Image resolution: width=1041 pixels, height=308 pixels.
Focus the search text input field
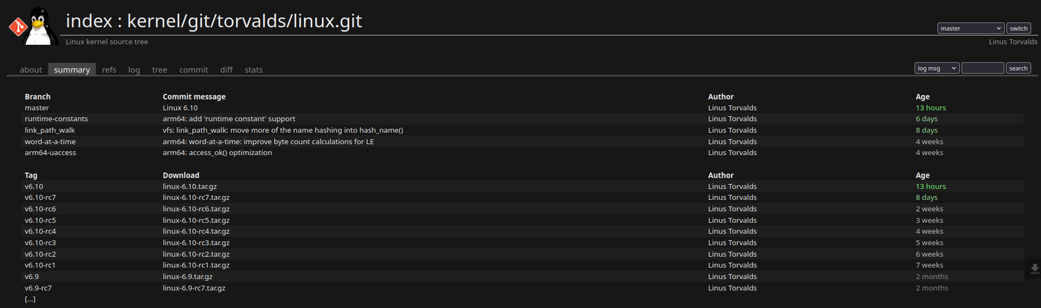point(983,68)
